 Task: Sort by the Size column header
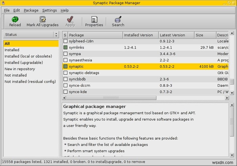click(x=205, y=35)
